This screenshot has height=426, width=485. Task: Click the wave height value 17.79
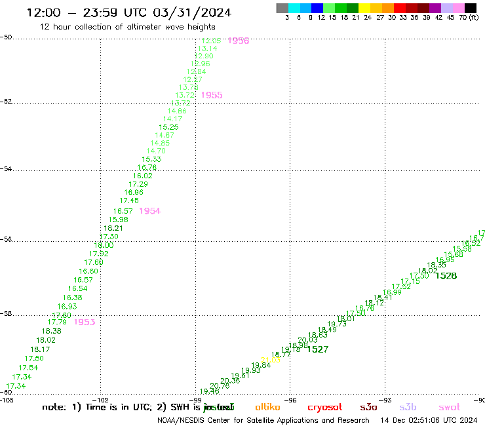coord(57,322)
